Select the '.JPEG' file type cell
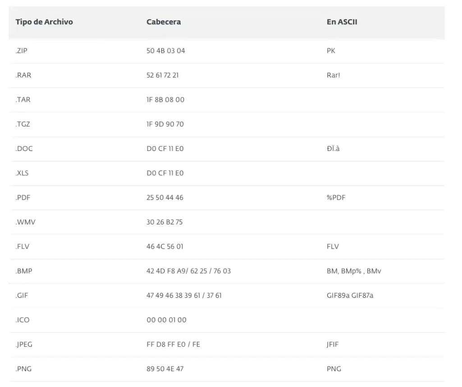The width and height of the screenshot is (462, 387). [x=24, y=344]
